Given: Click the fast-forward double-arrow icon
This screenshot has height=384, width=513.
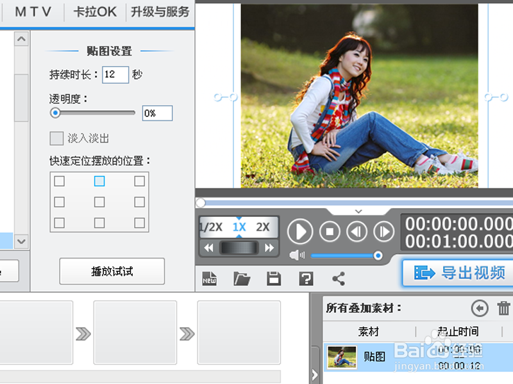Looking at the screenshot, I should coord(269,248).
